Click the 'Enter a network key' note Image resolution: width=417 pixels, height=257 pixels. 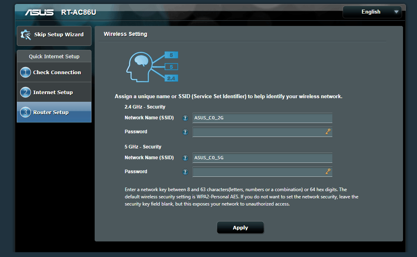[242, 197]
